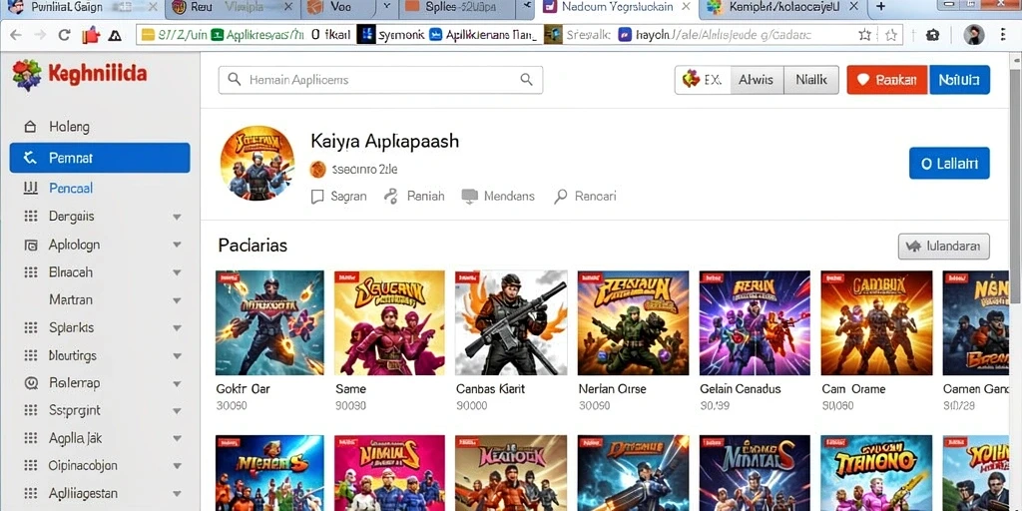Click the magnifier icon in search box
This screenshot has height=511, width=1022.
(526, 80)
